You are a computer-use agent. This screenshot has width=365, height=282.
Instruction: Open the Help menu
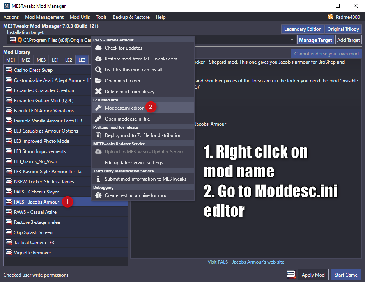(161, 17)
